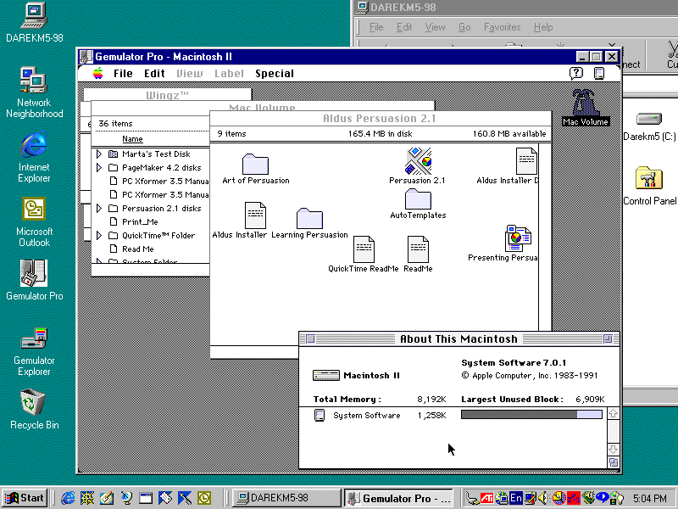Open Gemulator Explorer desktop icon

34,338
